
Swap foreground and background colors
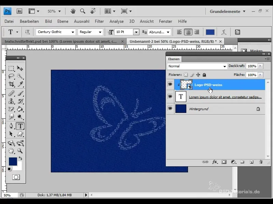[20, 158]
